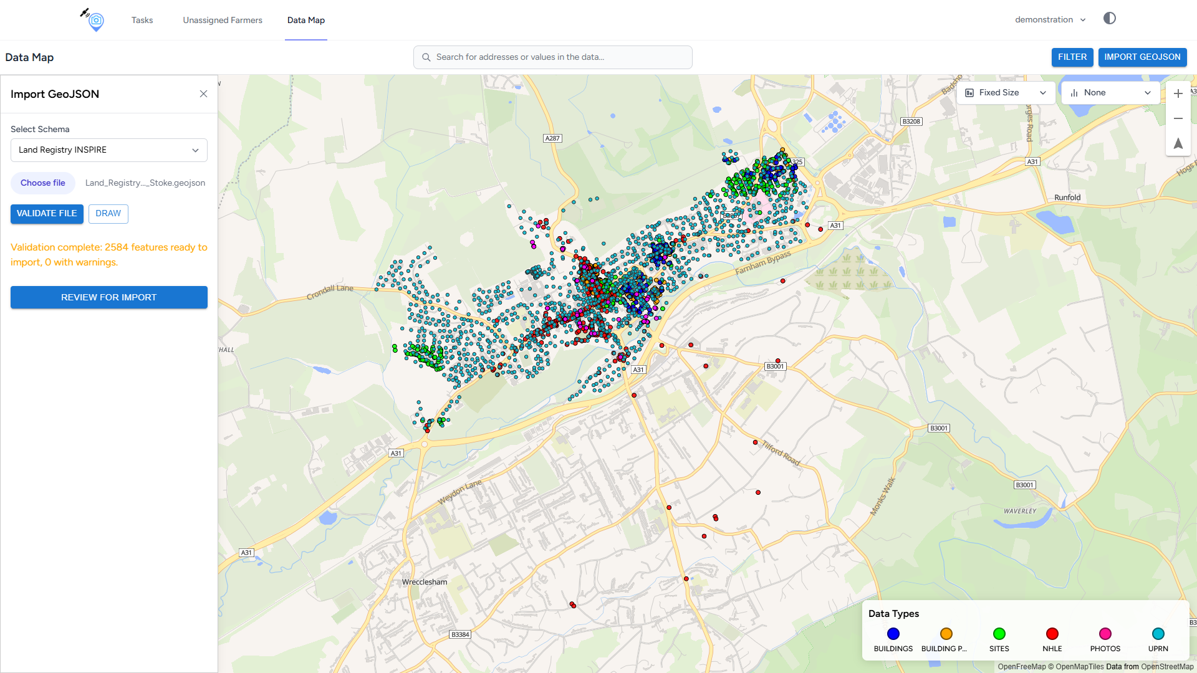The image size is (1197, 673).
Task: Open the demonstration account menu
Action: [x=1050, y=20]
